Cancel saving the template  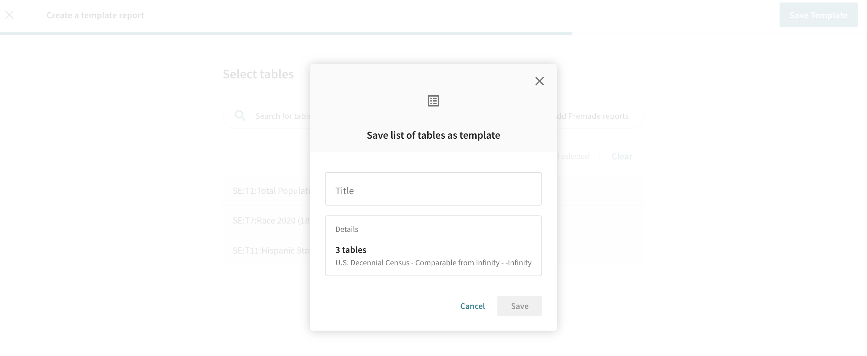coord(472,306)
